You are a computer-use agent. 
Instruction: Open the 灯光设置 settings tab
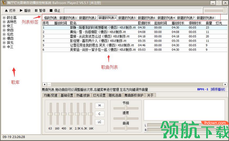99,95
